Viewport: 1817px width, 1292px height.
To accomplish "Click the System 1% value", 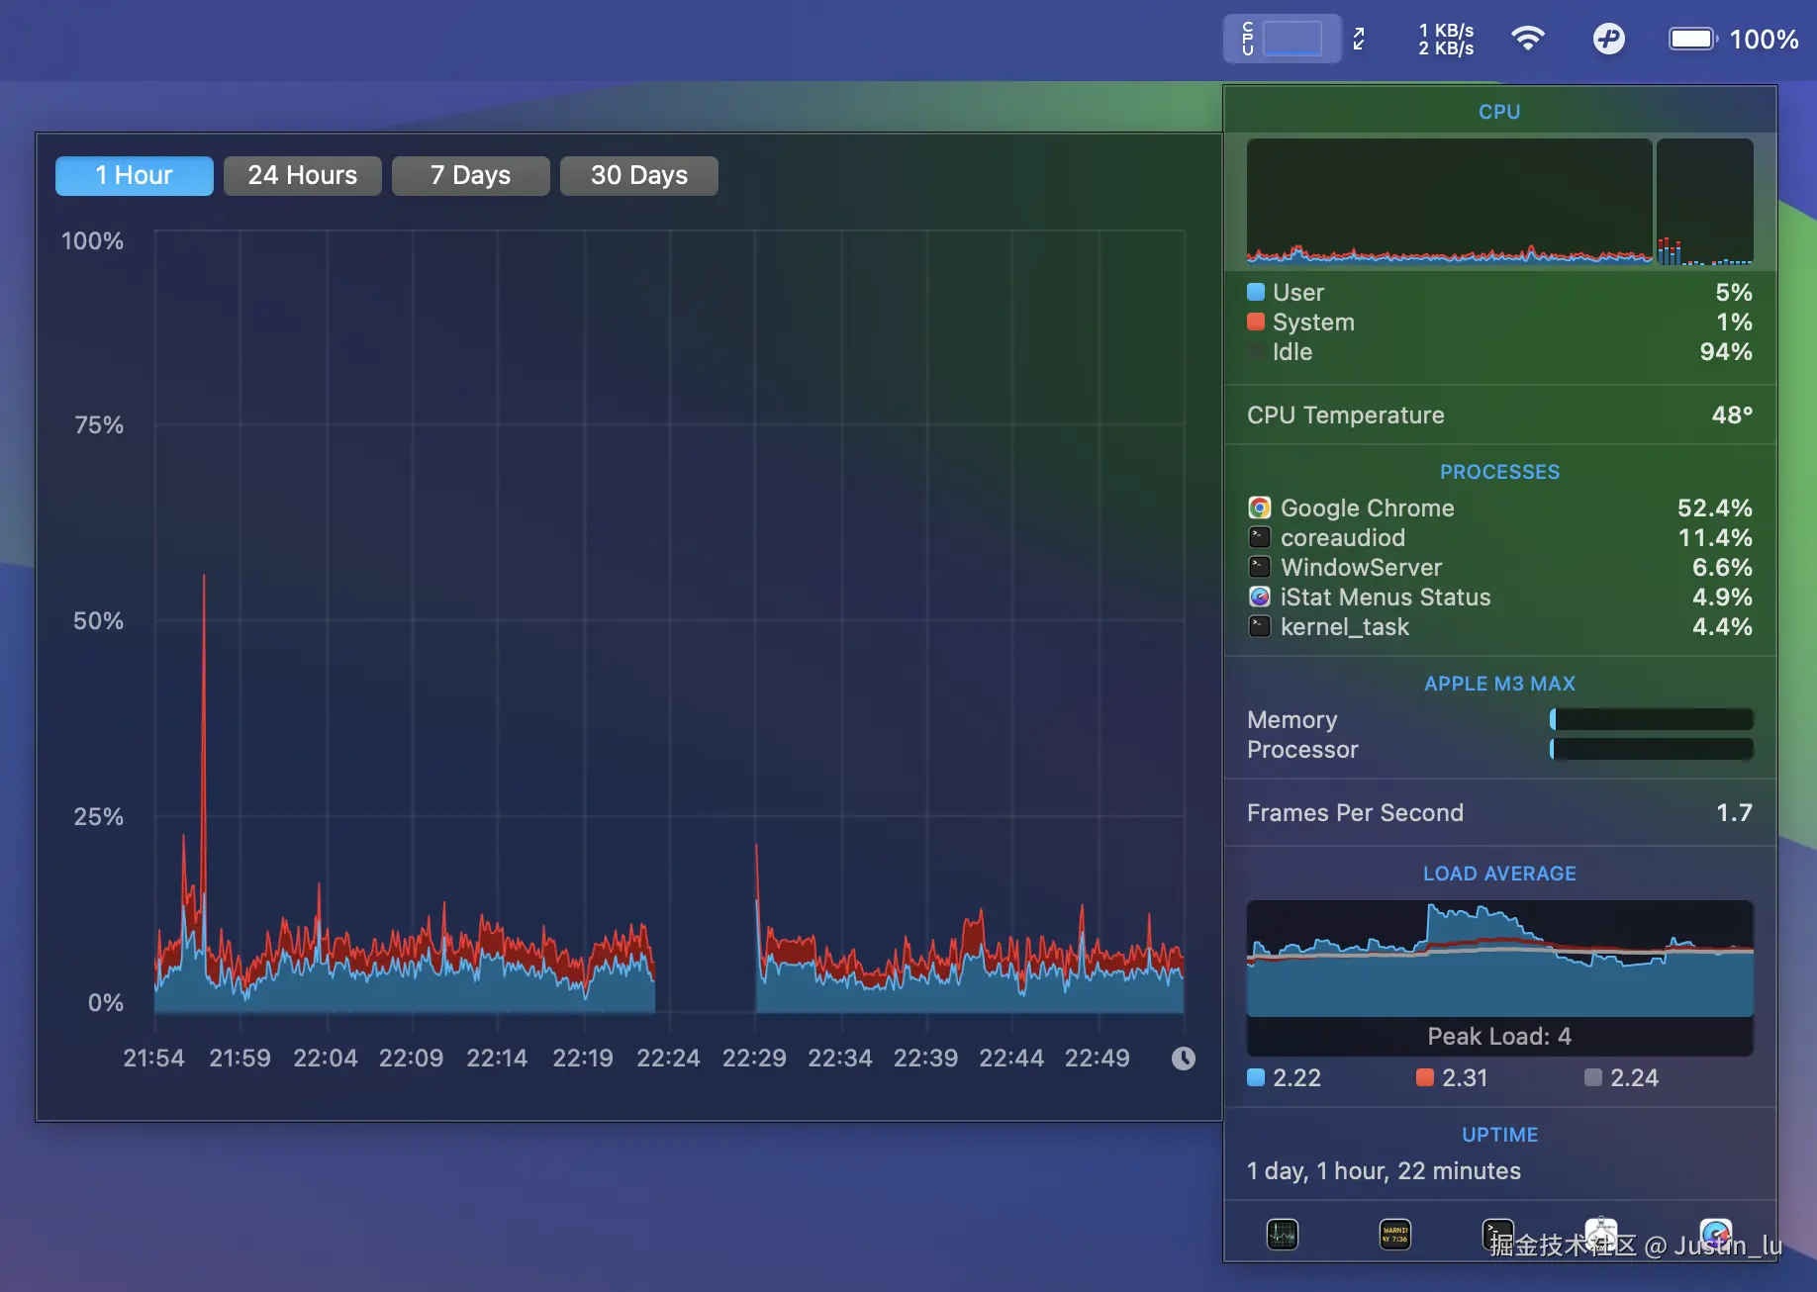I will coord(1734,323).
